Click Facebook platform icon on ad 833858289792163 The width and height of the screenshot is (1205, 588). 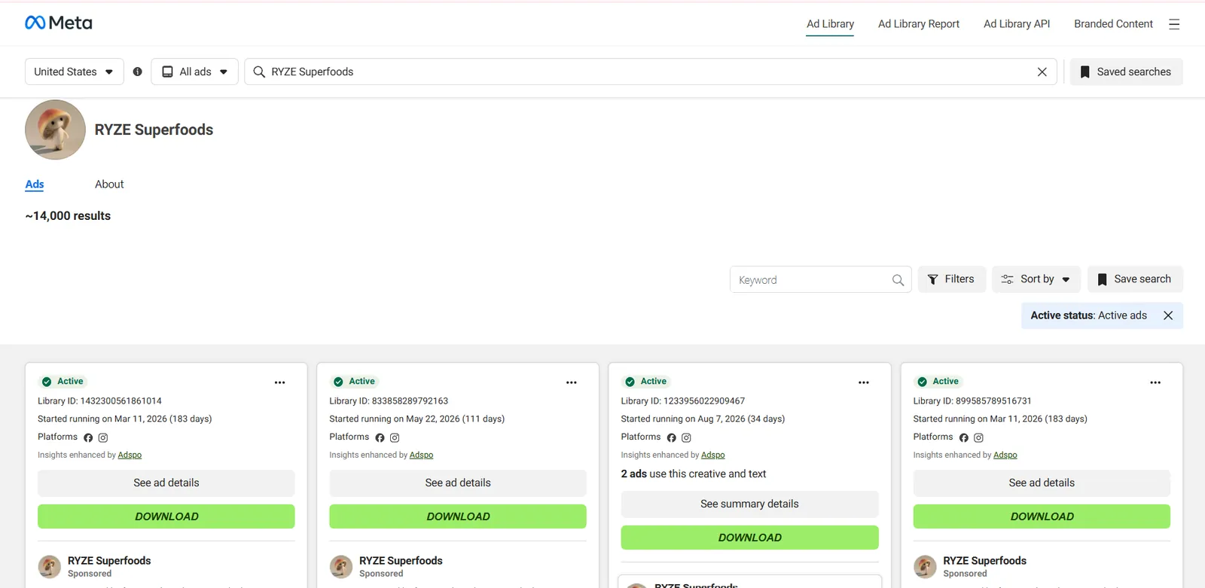[x=380, y=437]
